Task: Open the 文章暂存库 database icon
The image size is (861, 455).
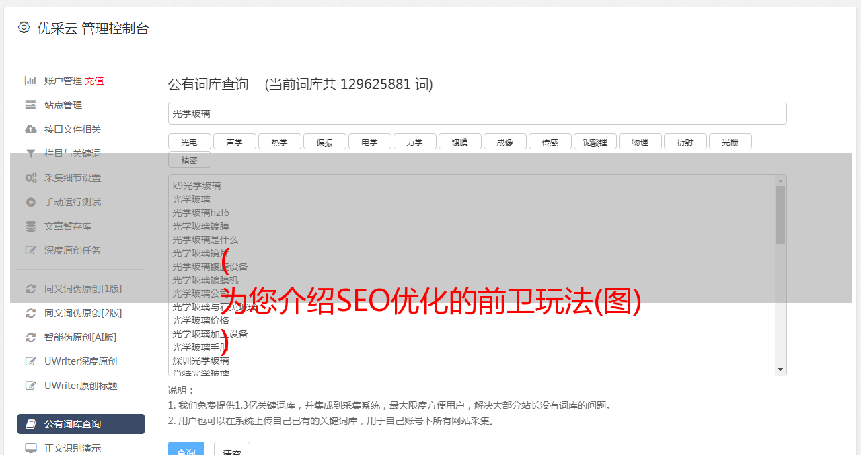Action: click(30, 226)
